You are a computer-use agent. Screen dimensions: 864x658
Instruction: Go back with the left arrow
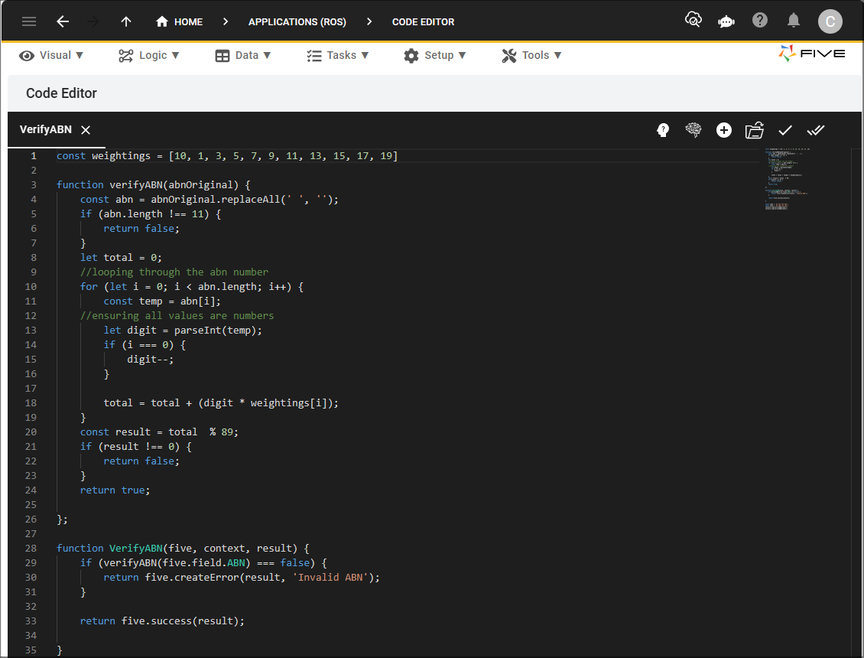(63, 21)
